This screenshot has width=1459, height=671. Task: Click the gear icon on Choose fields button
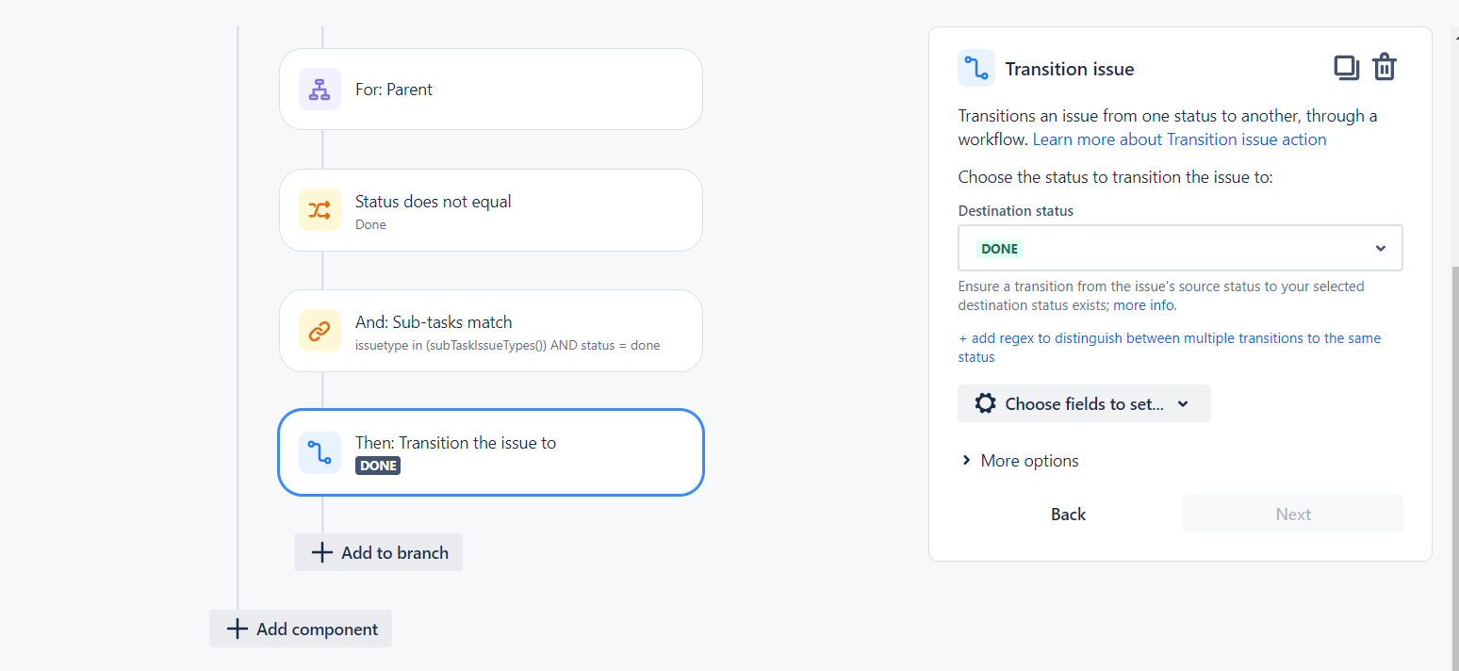coord(985,402)
